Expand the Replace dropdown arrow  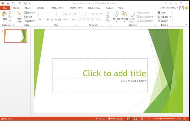(170, 17)
